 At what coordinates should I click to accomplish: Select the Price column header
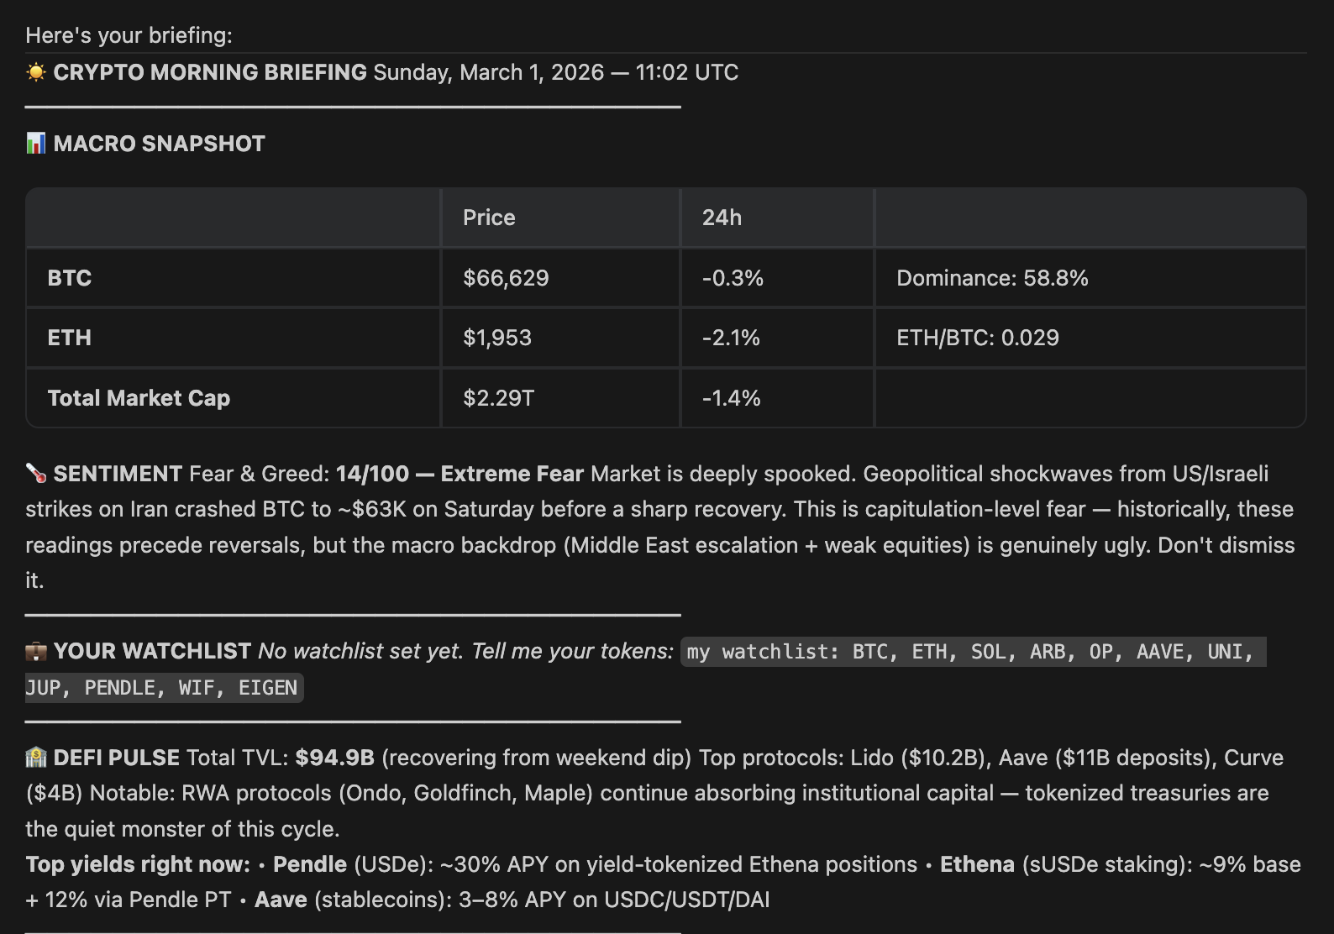(x=489, y=218)
